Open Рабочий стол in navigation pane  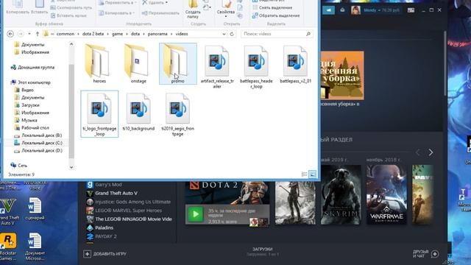[x=32, y=127]
